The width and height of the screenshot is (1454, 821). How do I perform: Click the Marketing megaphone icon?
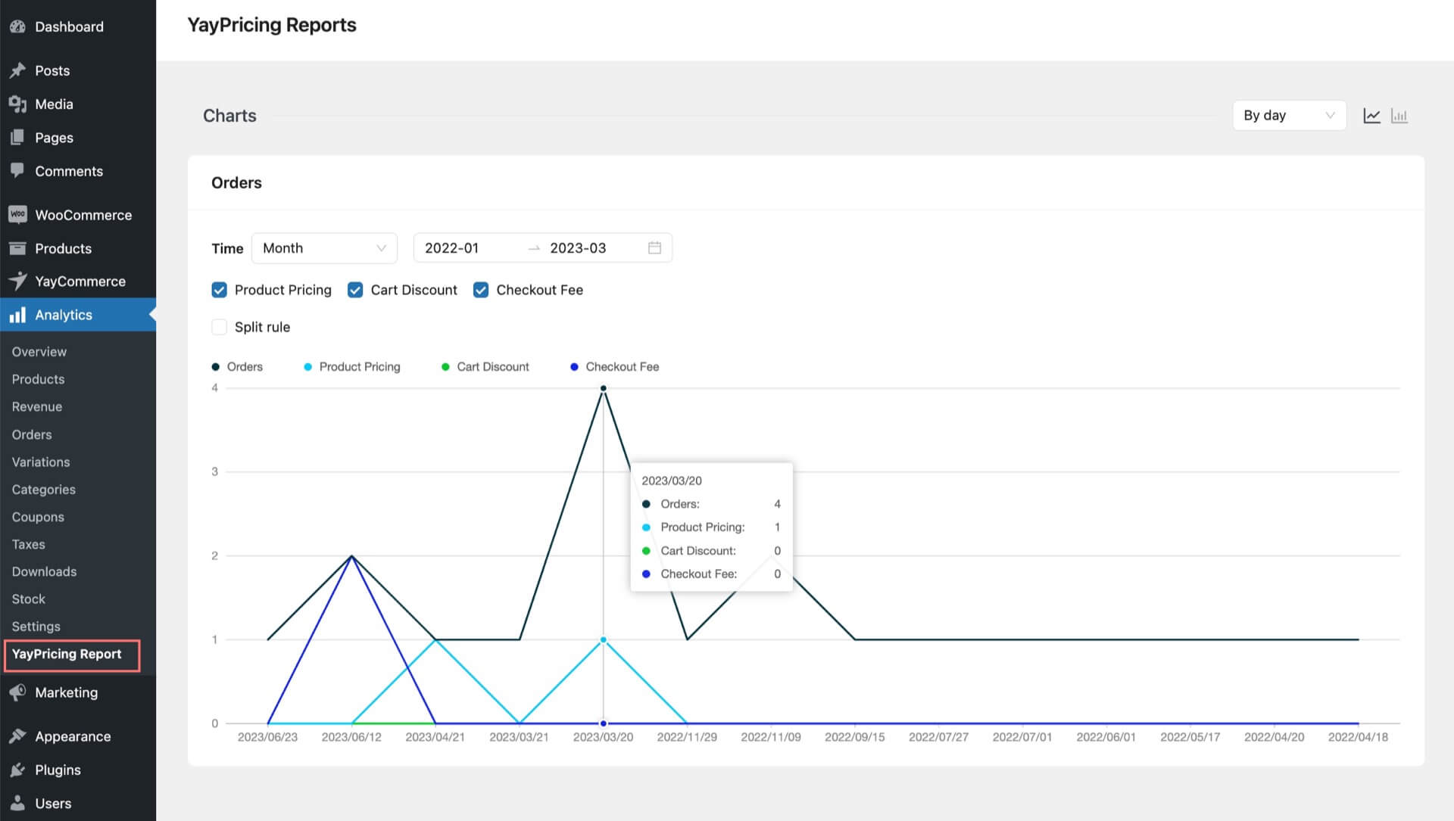pos(17,692)
